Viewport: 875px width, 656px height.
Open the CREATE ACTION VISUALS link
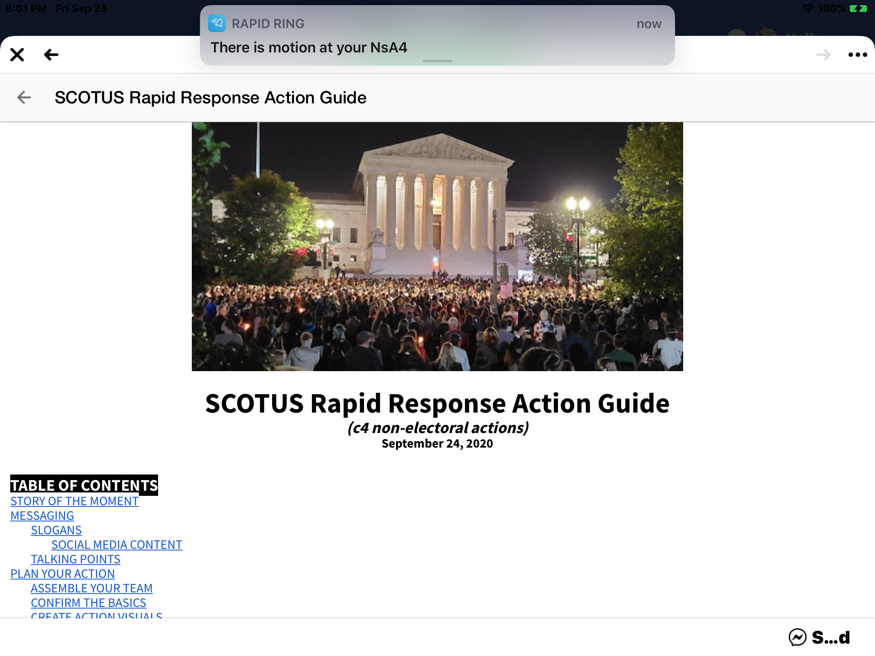click(97, 615)
